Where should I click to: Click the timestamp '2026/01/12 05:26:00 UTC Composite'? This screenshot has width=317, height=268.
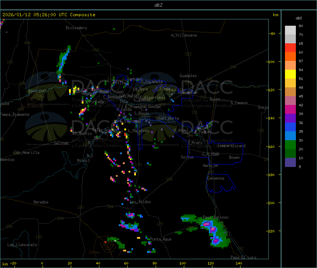point(49,15)
